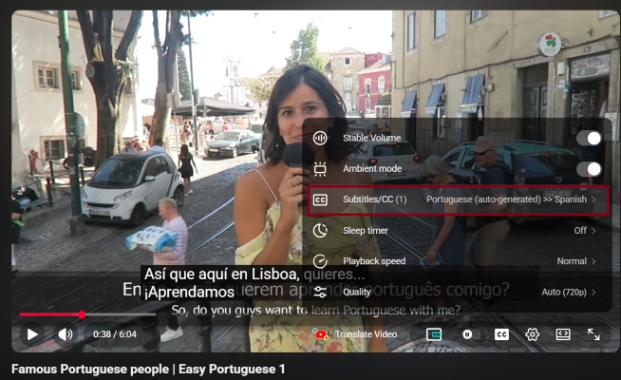
Task: Click the 0:38 / 6:04 time display
Action: click(x=115, y=334)
